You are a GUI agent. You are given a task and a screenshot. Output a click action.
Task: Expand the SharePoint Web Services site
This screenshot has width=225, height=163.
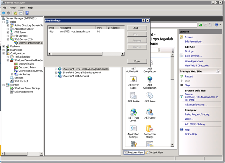[x=56, y=76]
